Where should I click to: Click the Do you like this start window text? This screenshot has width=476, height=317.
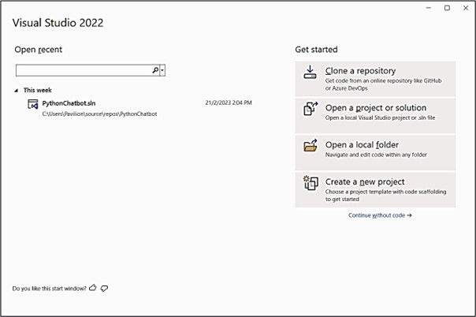pyautogui.click(x=49, y=289)
